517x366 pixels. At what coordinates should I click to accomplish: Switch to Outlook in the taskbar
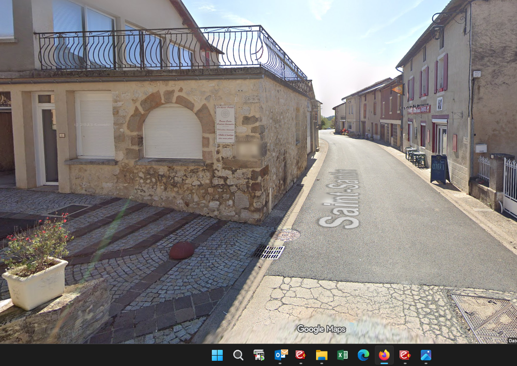(x=281, y=355)
